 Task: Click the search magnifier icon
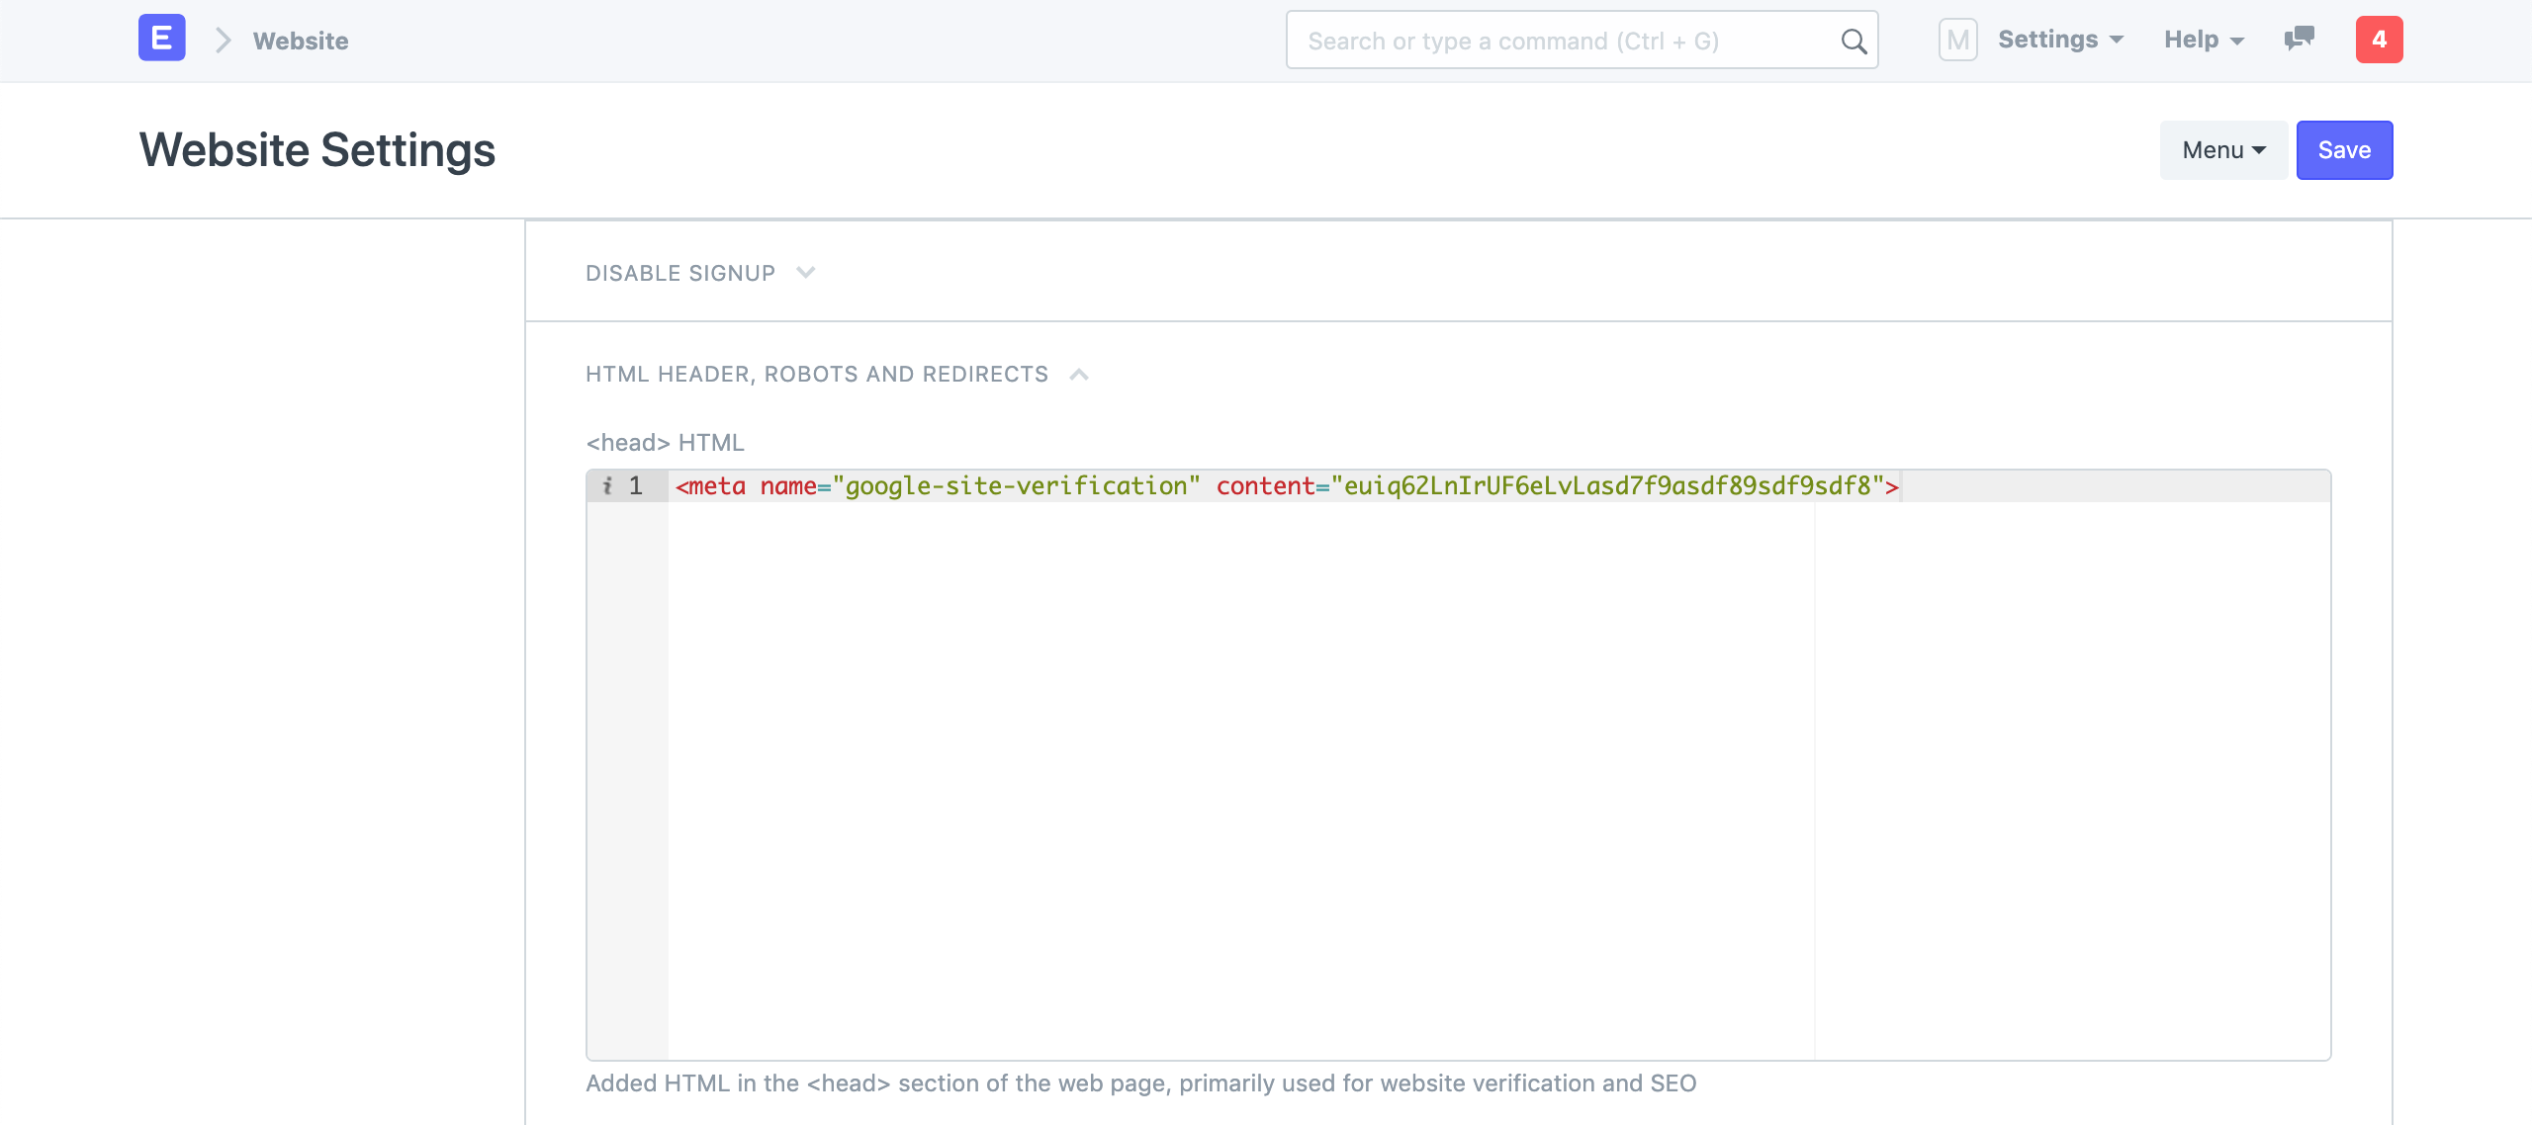point(1853,41)
